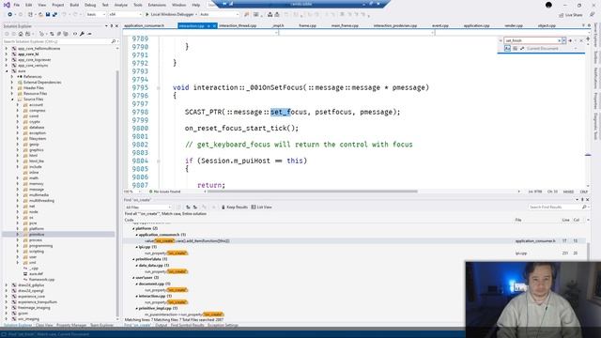Click the Visual Studio logo icon
The image size is (601, 338).
tap(7, 5)
